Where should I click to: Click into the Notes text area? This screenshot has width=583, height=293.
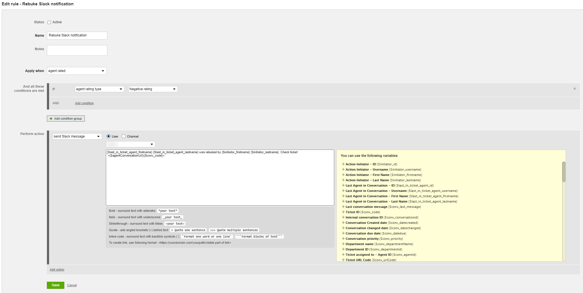77,50
